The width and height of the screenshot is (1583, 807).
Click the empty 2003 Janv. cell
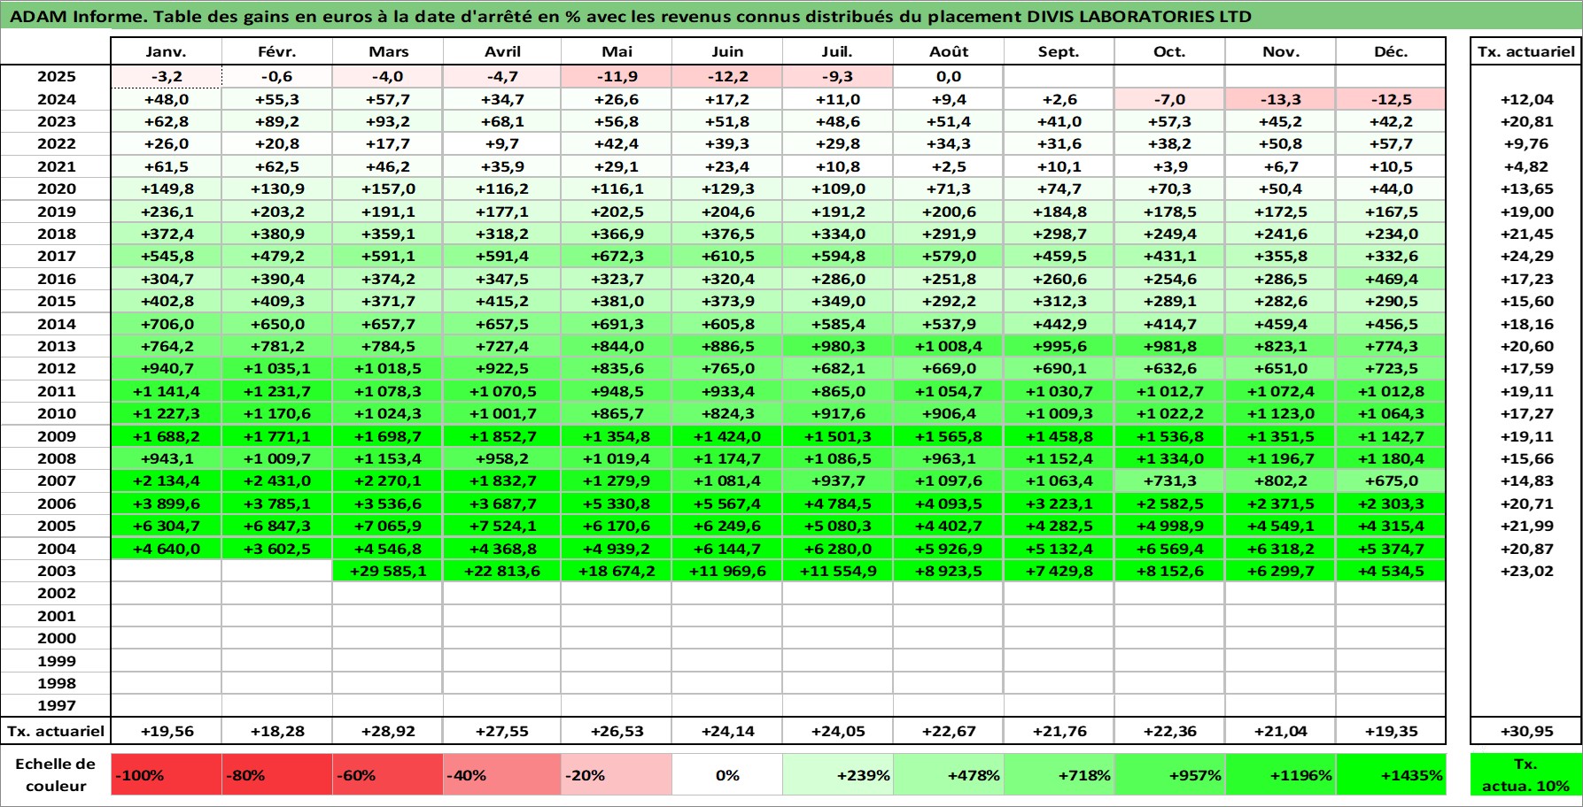coord(167,571)
